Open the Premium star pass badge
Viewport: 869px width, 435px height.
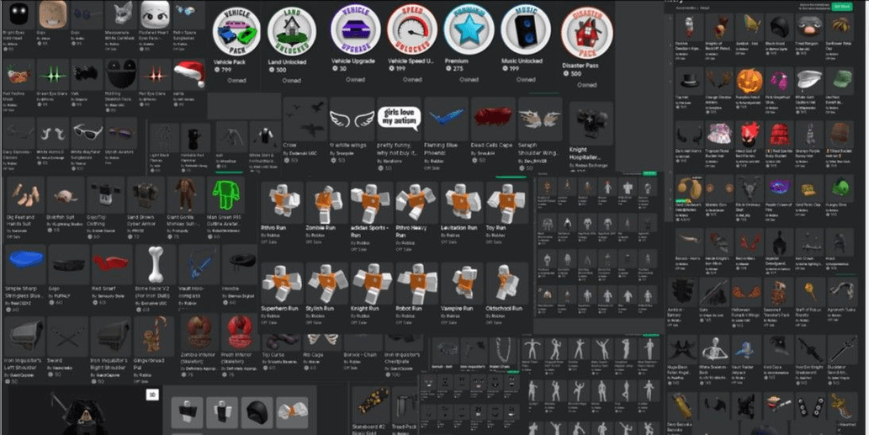(469, 29)
